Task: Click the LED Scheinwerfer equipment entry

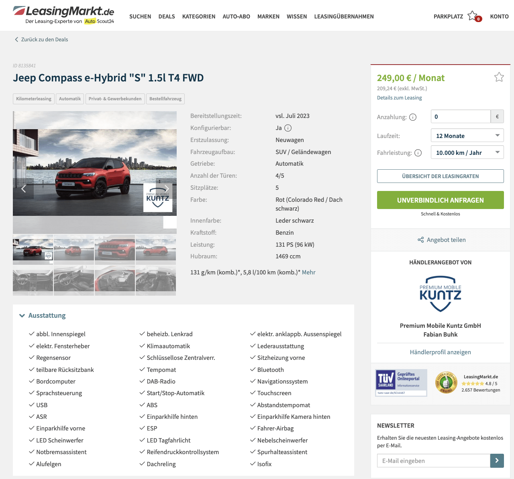Action: click(60, 440)
